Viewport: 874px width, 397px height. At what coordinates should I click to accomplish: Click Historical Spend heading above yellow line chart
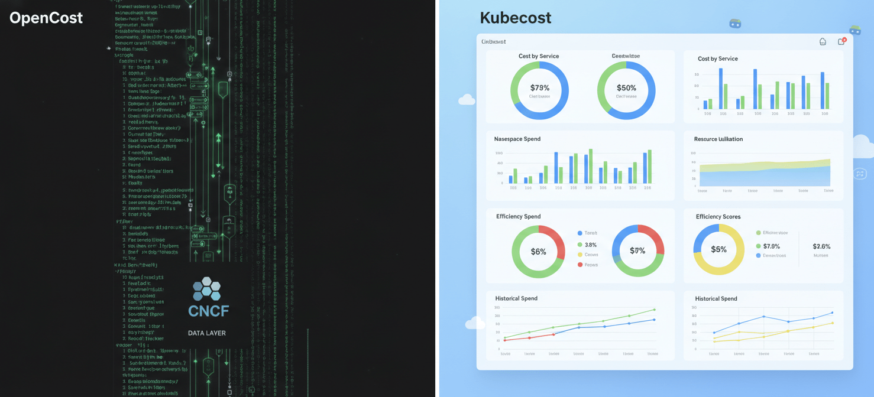(x=716, y=299)
